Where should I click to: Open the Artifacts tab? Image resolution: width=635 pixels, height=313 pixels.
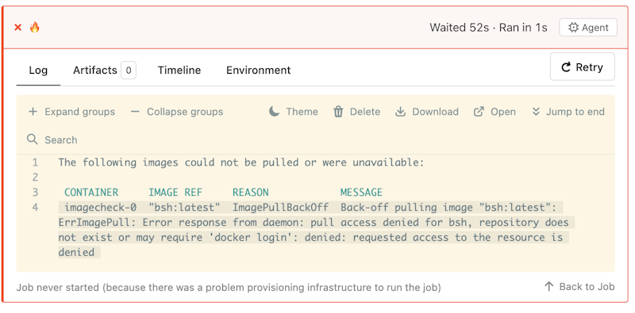click(x=105, y=71)
